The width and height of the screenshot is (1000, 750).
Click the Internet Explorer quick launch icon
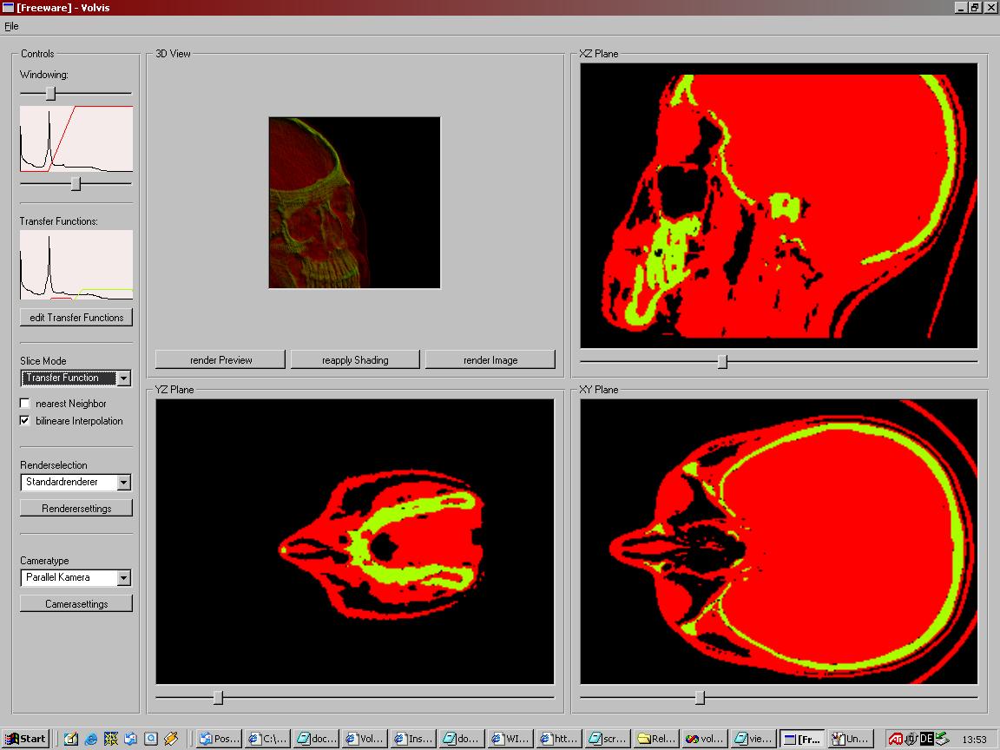coord(91,739)
